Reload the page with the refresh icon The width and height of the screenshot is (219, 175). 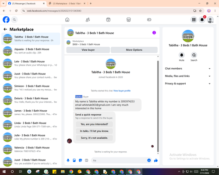(16, 10)
